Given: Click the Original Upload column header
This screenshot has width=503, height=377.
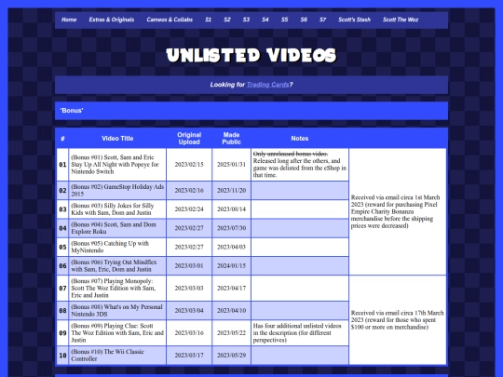Looking at the screenshot, I should (x=189, y=139).
